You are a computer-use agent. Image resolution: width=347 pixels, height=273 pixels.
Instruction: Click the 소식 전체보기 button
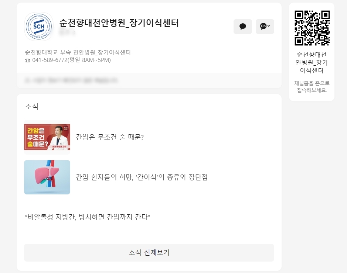(x=149, y=252)
